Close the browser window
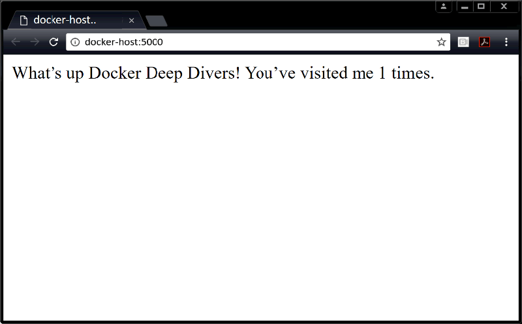The image size is (522, 324). 504,7
